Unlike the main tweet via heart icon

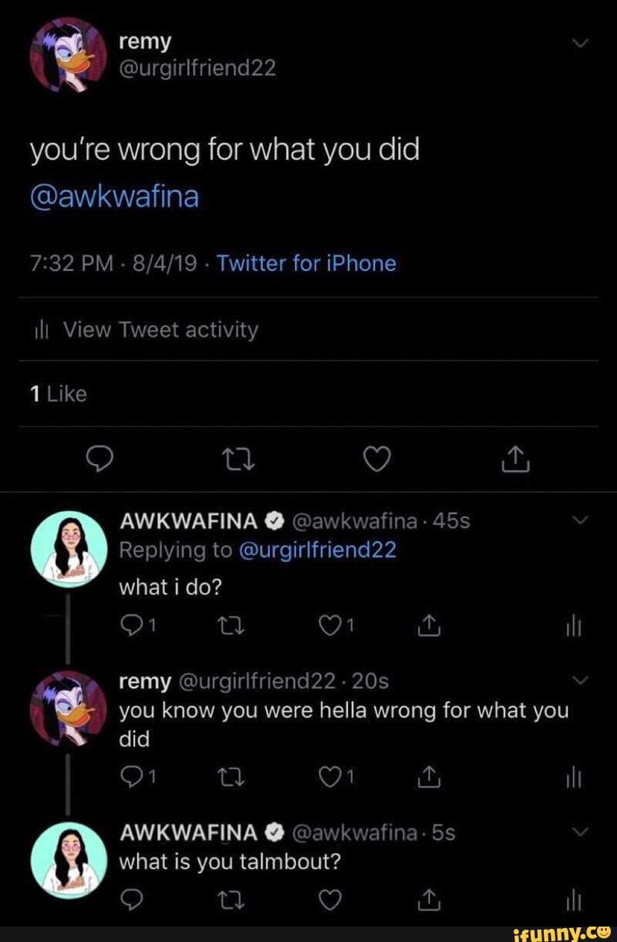pyautogui.click(x=376, y=459)
